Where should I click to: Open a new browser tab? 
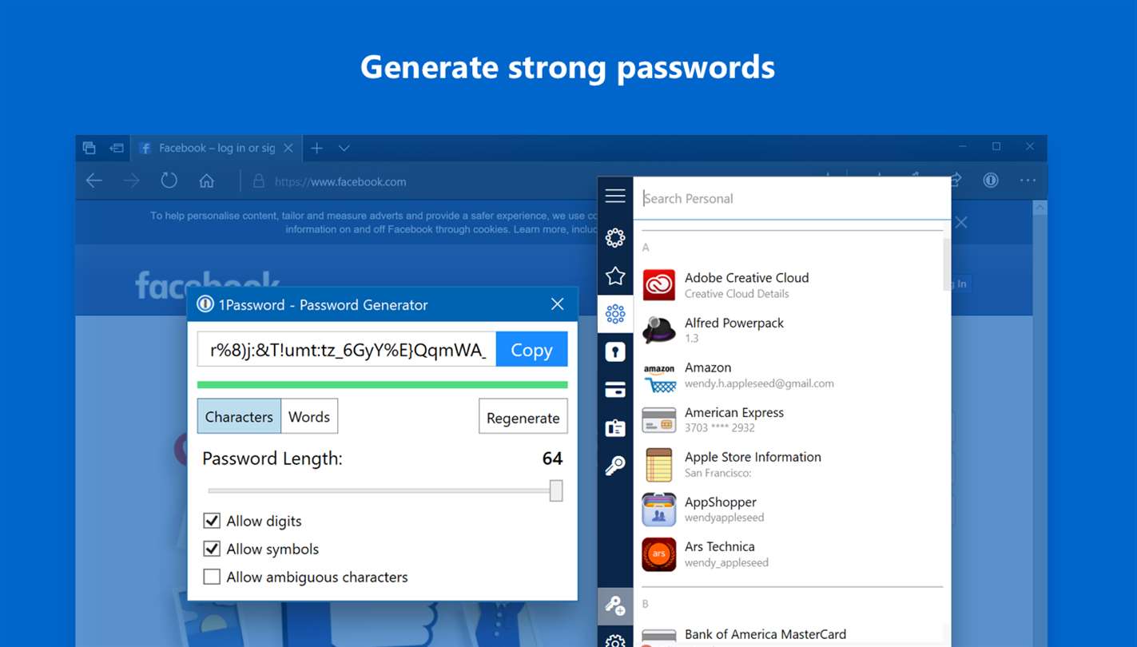click(x=317, y=148)
